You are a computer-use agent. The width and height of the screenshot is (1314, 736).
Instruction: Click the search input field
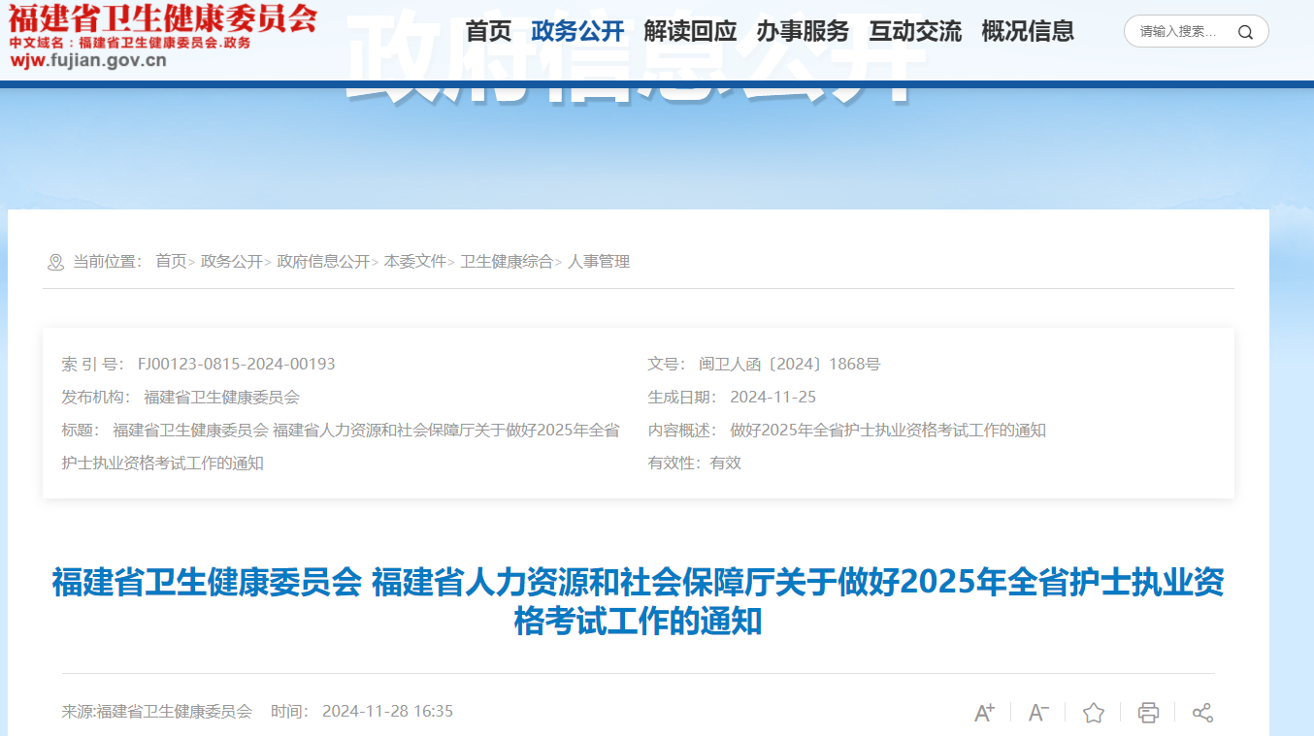point(1179,32)
